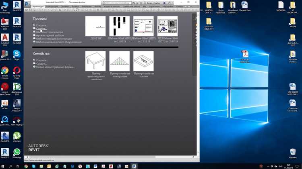This screenshot has height=169, width=302.
Task: Click the Word icon in the taskbar
Action: [x=95, y=166]
